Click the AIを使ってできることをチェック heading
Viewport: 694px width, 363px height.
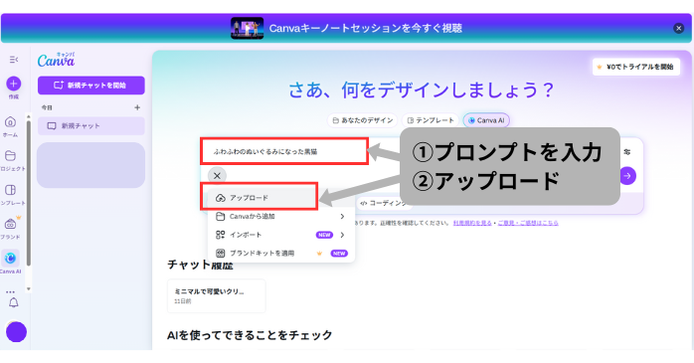[250, 335]
